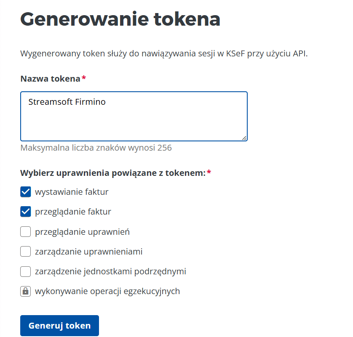Click the Wybierz uprawnienia powiązane z tokenem label
Viewport: 353px width, 337px height.
click(x=112, y=172)
